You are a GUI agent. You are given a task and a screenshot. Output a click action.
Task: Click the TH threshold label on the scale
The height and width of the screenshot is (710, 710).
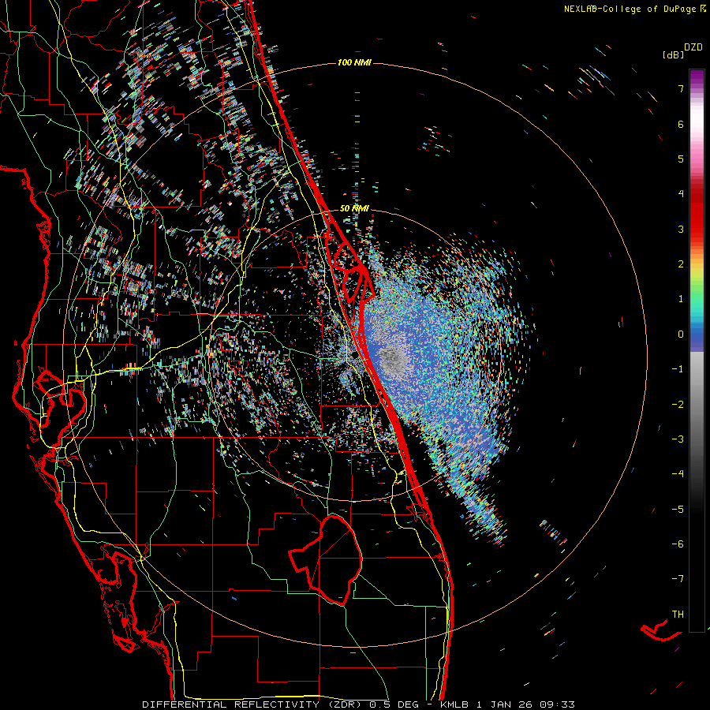(678, 615)
